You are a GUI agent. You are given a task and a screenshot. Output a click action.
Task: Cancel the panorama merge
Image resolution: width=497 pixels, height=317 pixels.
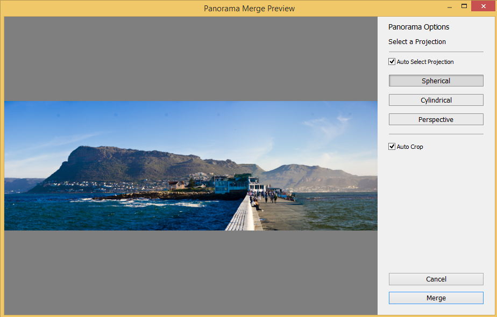(x=436, y=279)
